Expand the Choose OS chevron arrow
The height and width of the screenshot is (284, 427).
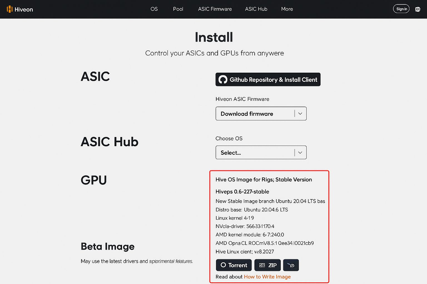[300, 152]
